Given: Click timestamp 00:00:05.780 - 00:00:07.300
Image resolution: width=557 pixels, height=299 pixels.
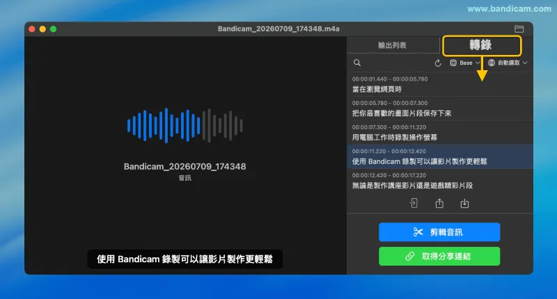Looking at the screenshot, I should (390, 103).
